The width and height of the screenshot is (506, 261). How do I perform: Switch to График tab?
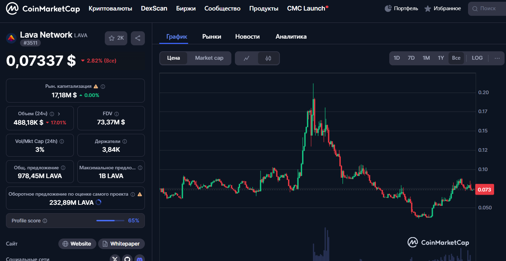click(177, 37)
